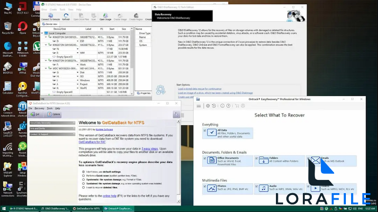This screenshot has height=212, width=378.
Task: Open the Recovery menu in GetDataBack
Action: click(39, 109)
